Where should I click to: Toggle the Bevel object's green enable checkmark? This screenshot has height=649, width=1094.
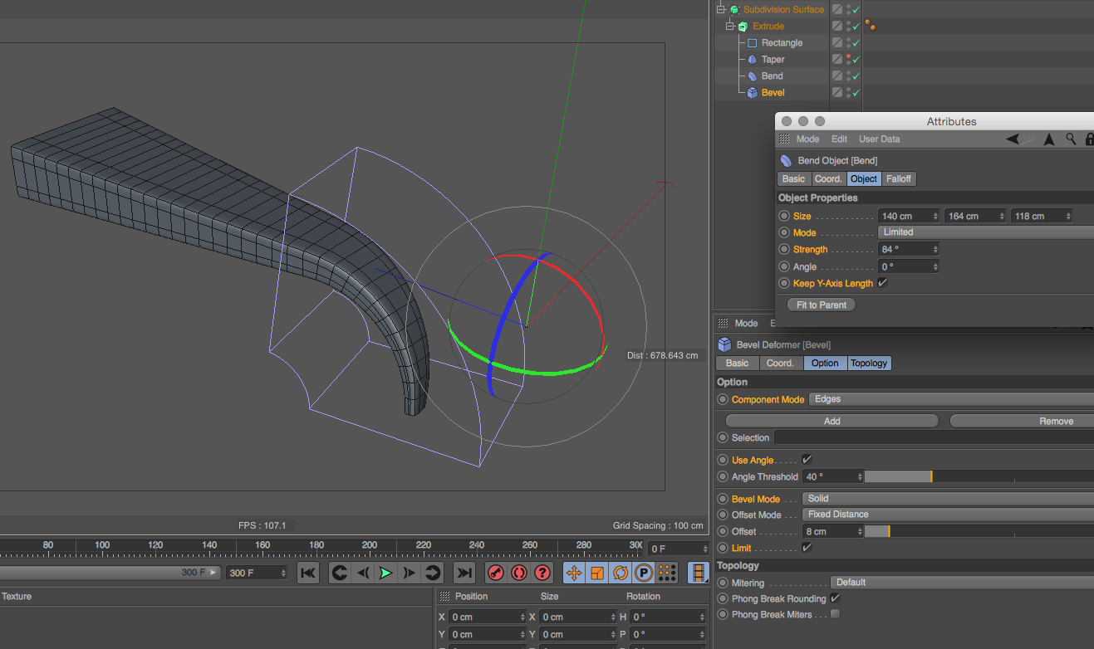[x=856, y=92]
